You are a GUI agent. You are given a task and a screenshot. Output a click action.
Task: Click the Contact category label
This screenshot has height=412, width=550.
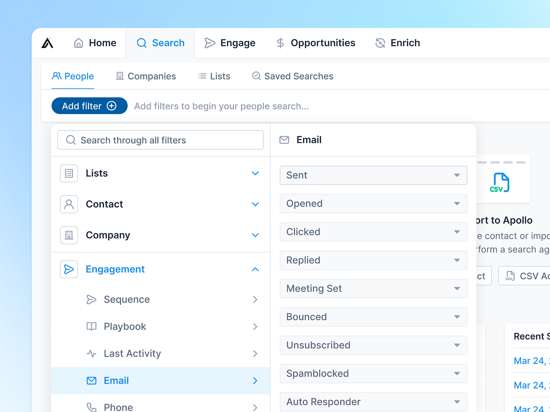104,204
